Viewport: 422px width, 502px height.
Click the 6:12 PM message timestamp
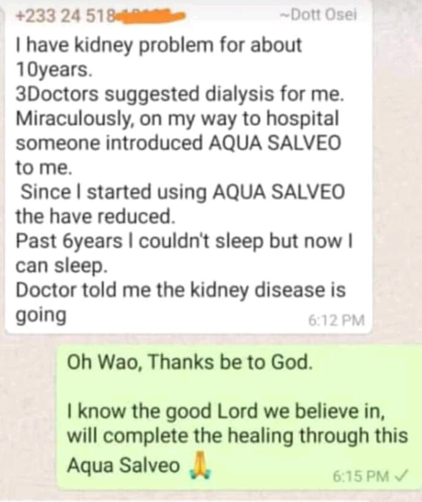[336, 320]
